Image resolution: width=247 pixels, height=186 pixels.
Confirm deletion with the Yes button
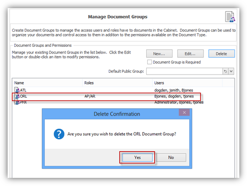tap(137, 157)
